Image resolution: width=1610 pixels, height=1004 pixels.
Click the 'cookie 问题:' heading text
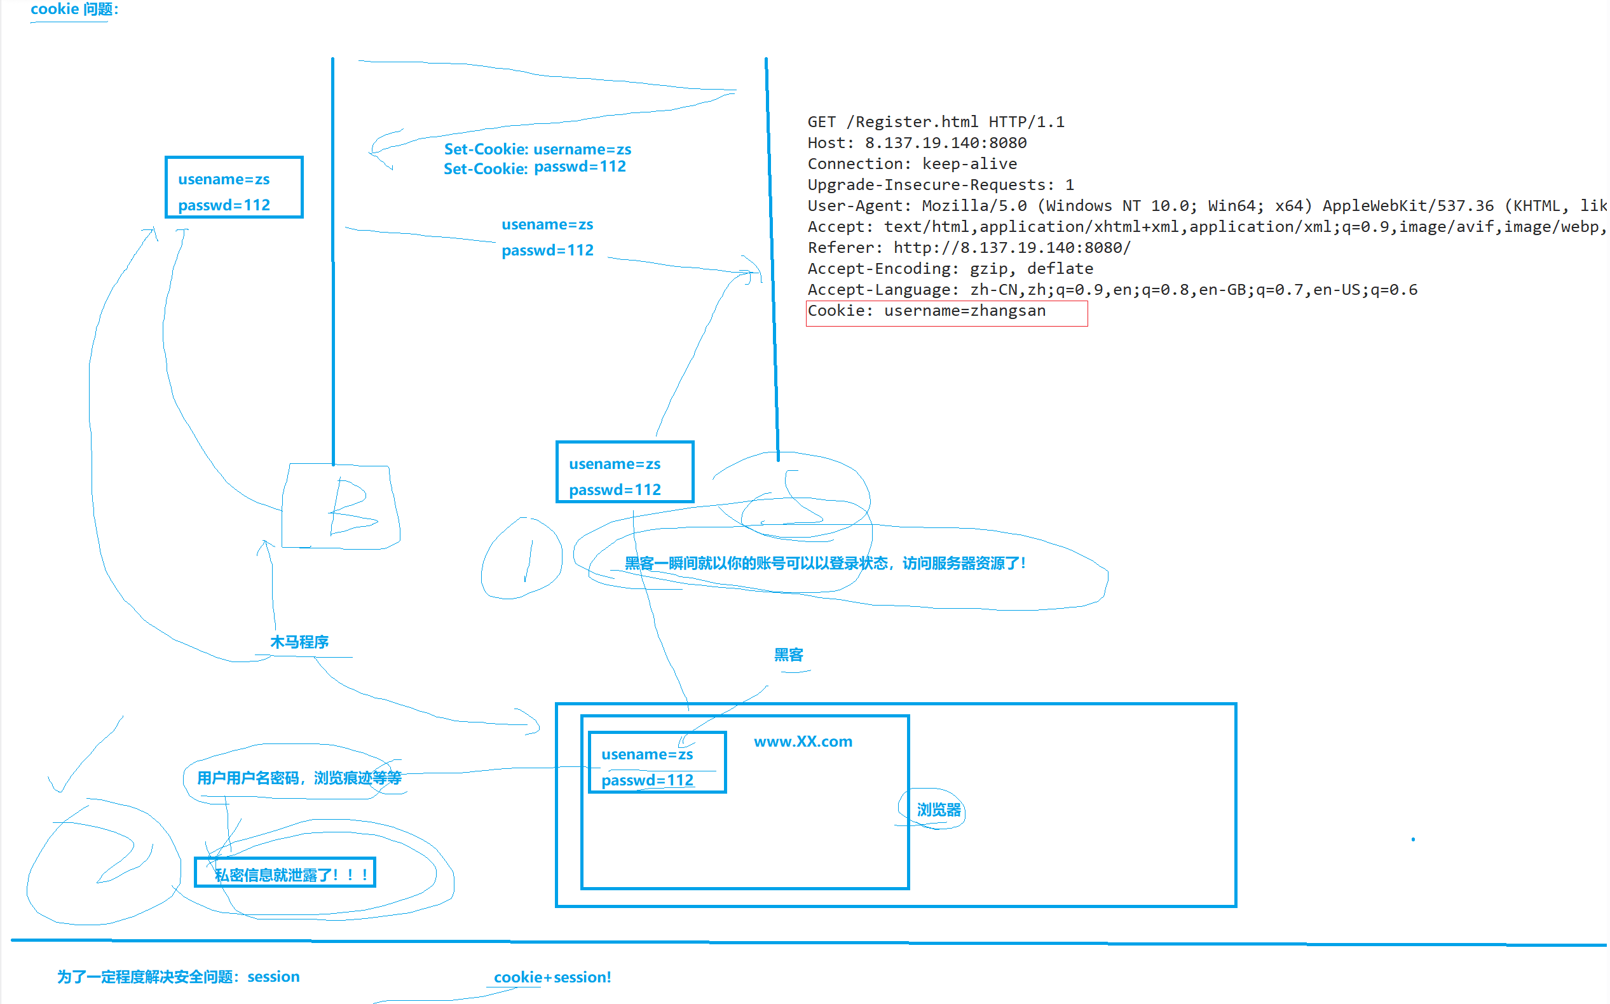(74, 10)
